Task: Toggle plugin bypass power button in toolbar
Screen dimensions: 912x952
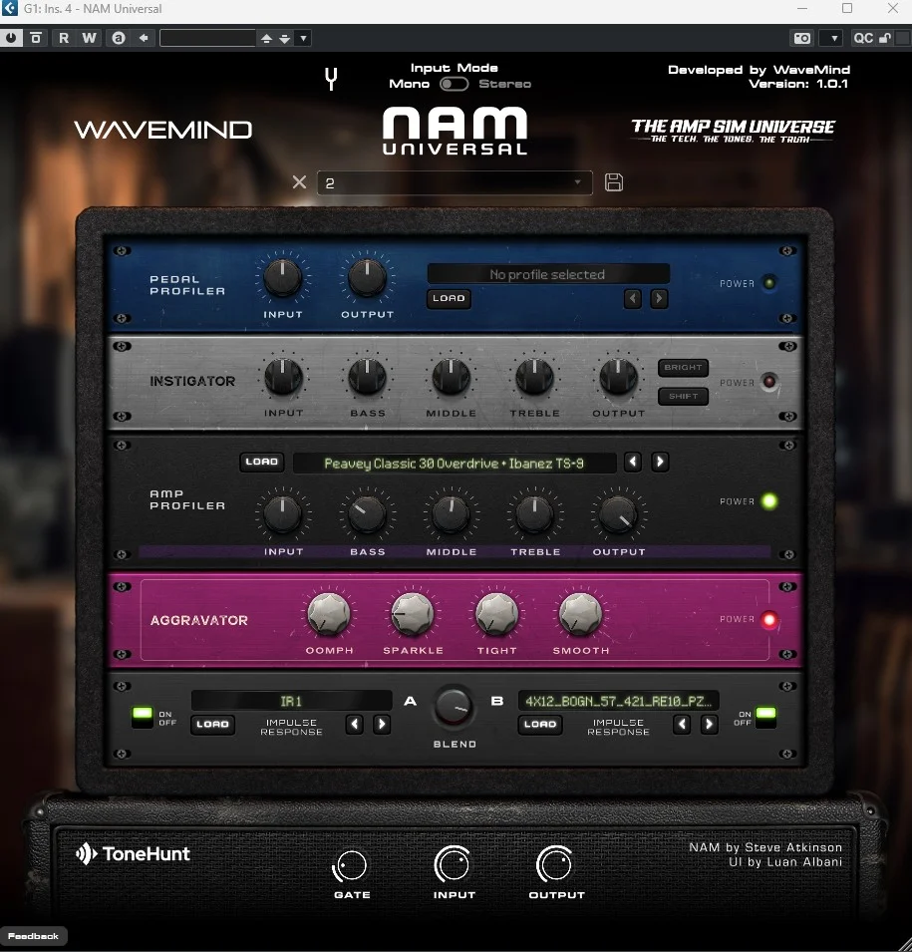Action: (x=11, y=38)
